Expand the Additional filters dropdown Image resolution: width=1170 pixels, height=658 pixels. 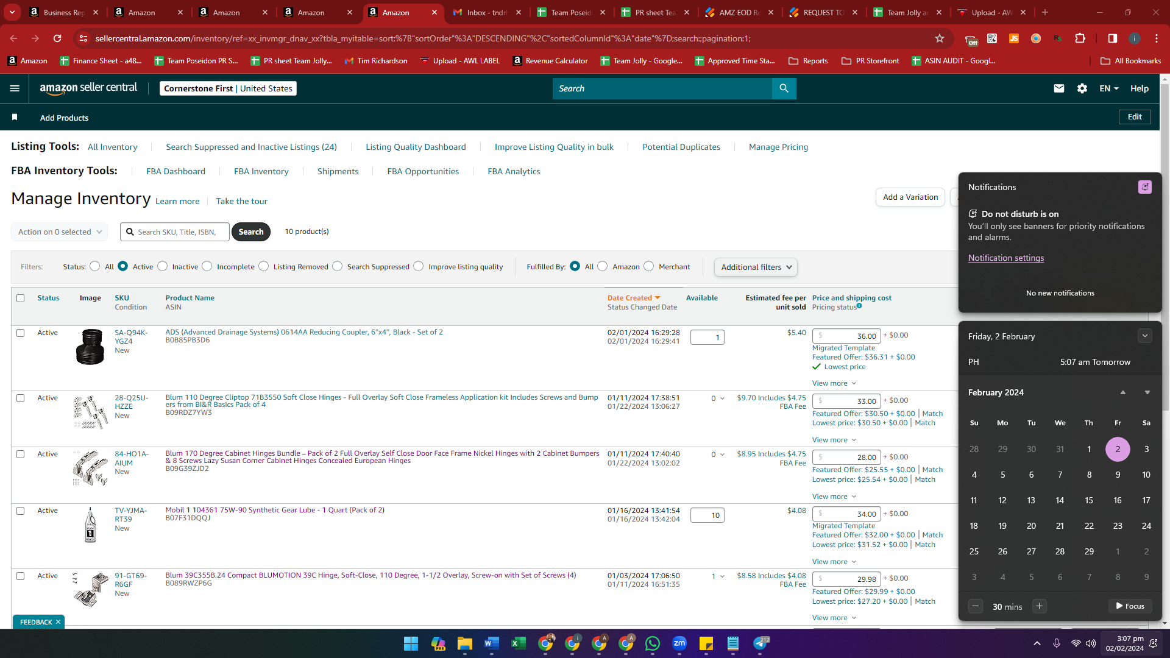click(x=756, y=267)
